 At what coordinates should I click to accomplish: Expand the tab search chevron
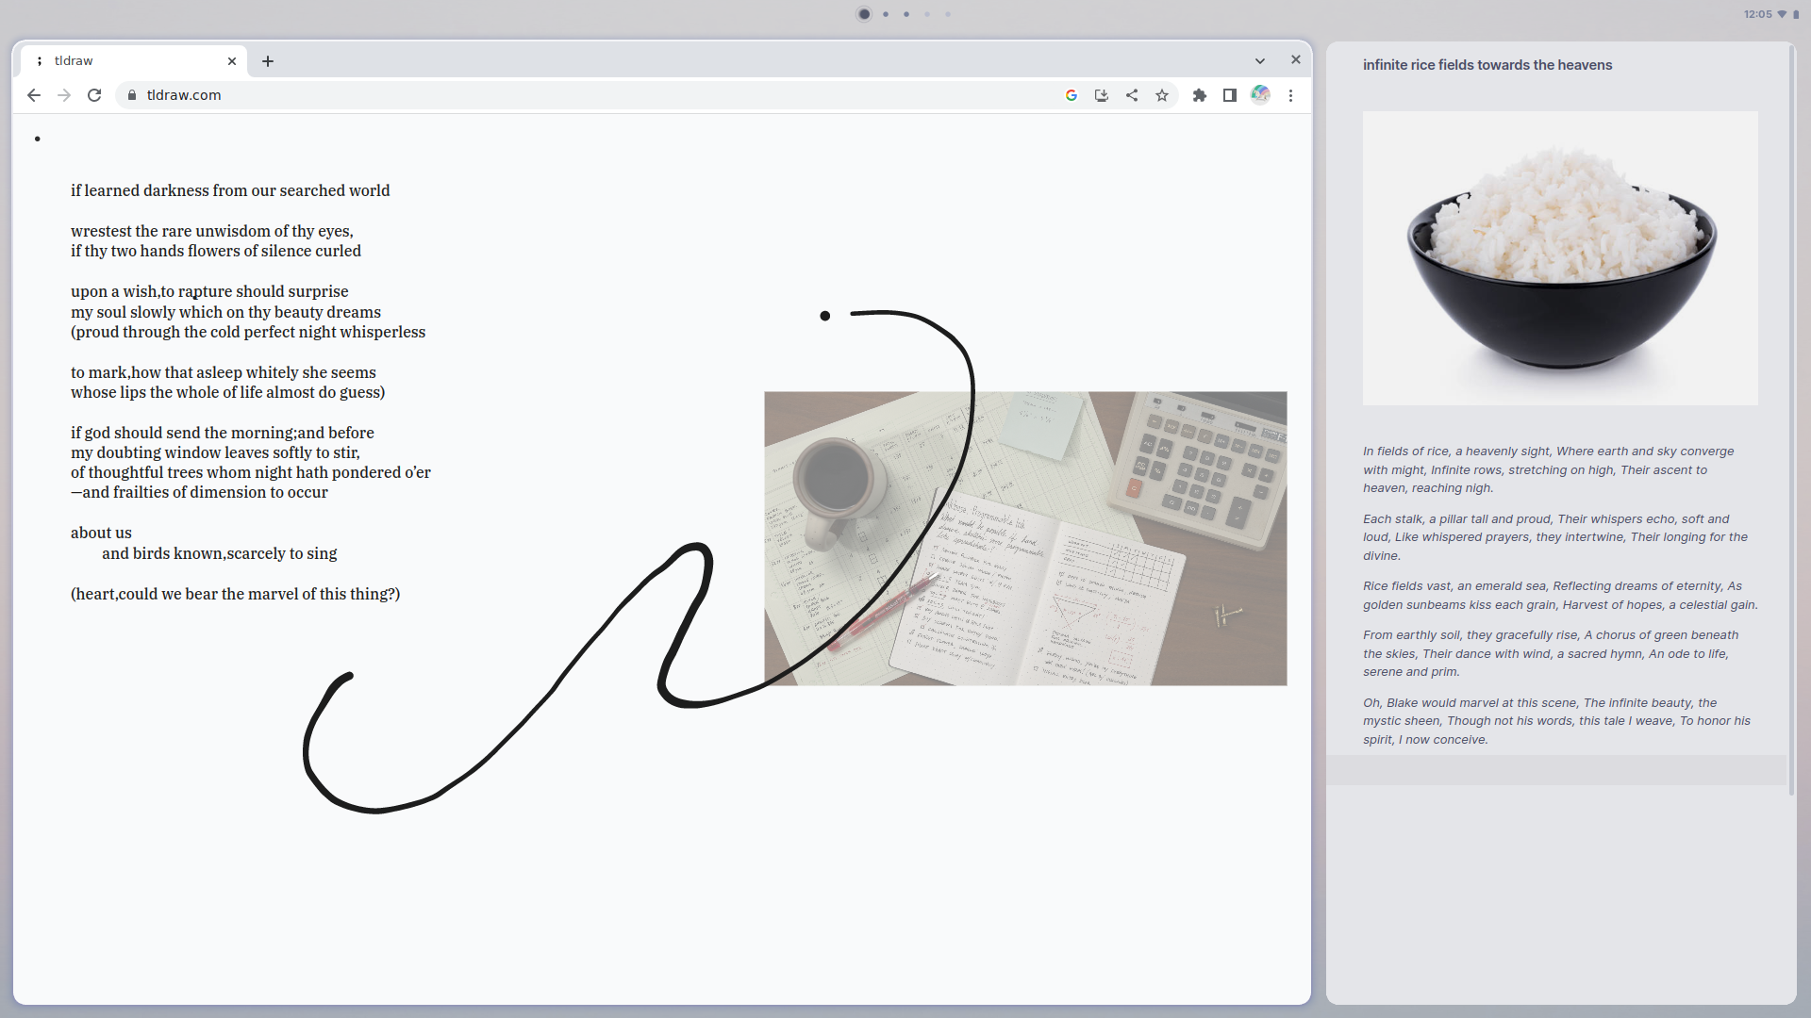[1260, 60]
